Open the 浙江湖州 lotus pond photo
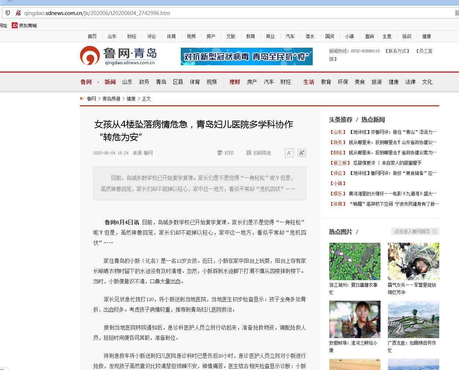This screenshot has width=459, height=370. tap(355, 261)
